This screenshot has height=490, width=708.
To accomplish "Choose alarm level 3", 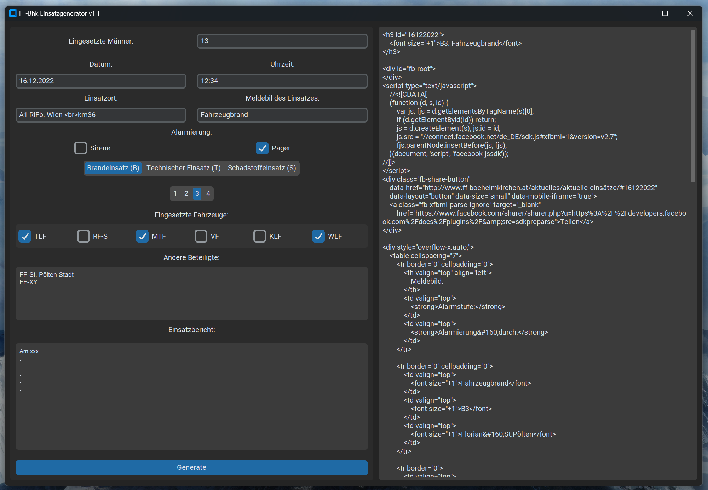I will coord(197,193).
